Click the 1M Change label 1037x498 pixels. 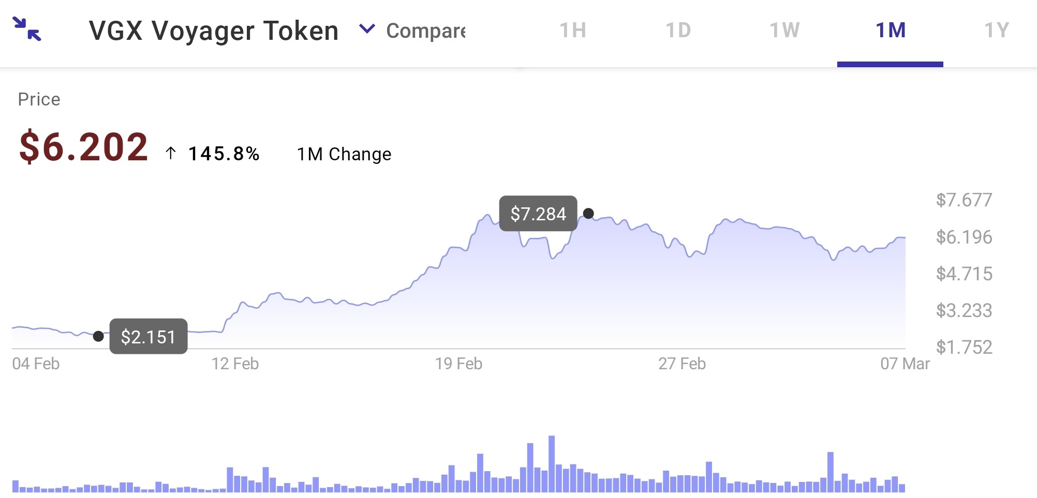(x=344, y=154)
